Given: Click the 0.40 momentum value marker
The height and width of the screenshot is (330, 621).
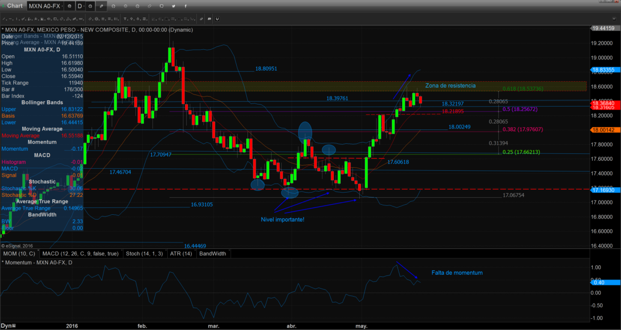Looking at the screenshot, I should point(605,282).
